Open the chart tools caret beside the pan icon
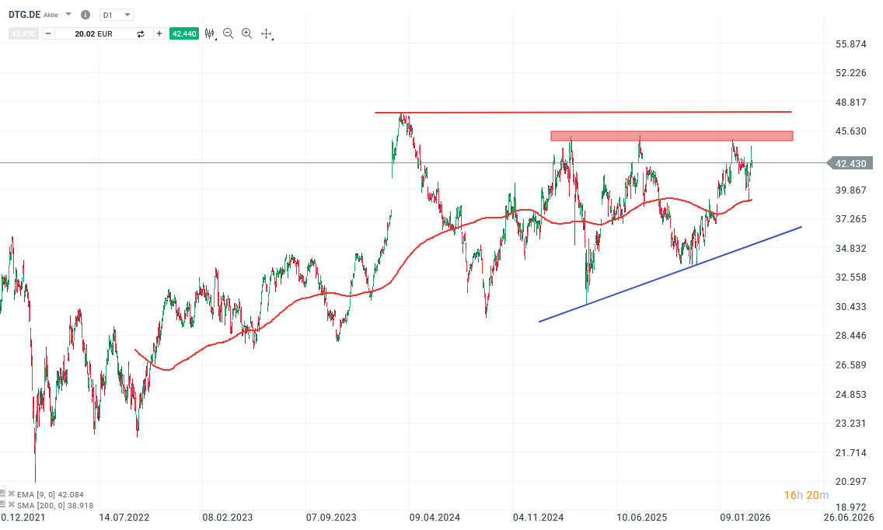This screenshot has width=883, height=530. 274,38
